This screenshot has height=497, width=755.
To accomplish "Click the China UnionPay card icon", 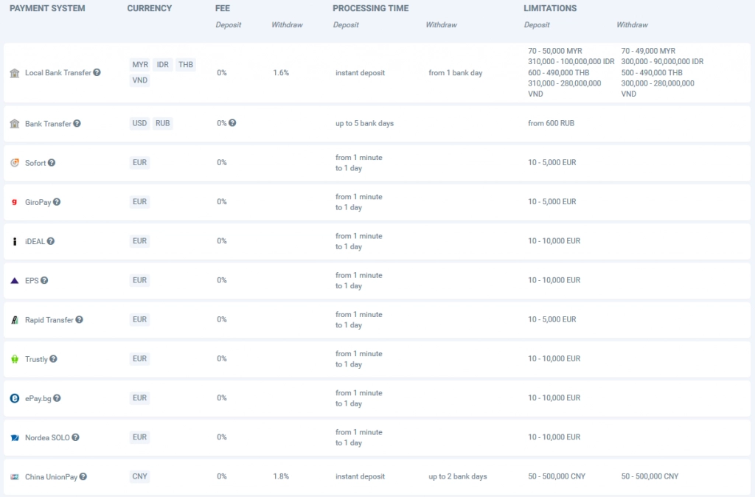I will click(15, 477).
